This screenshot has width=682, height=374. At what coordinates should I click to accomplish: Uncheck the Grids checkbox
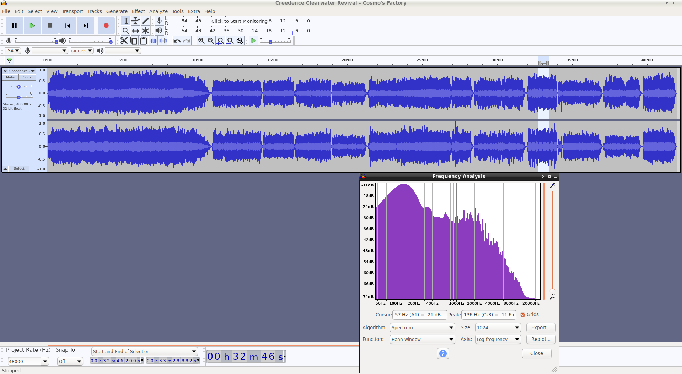pyautogui.click(x=523, y=315)
